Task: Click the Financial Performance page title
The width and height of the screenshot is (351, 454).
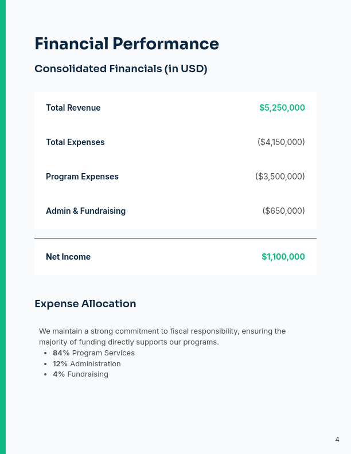Action: point(126,44)
